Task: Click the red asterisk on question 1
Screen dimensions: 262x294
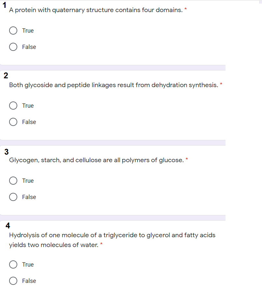Action: [x=185, y=9]
